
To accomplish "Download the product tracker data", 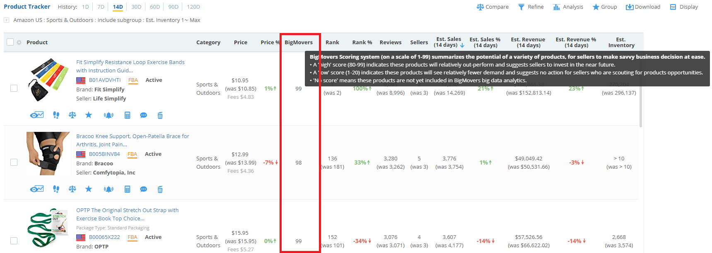I will tap(643, 7).
